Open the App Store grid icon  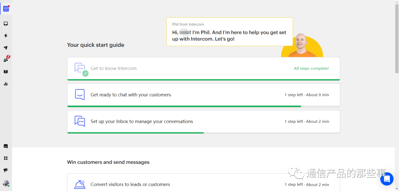click(x=6, y=158)
